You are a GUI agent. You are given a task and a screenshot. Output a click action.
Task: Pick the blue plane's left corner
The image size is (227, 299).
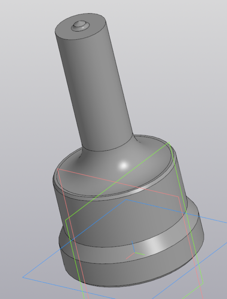click(23, 277)
